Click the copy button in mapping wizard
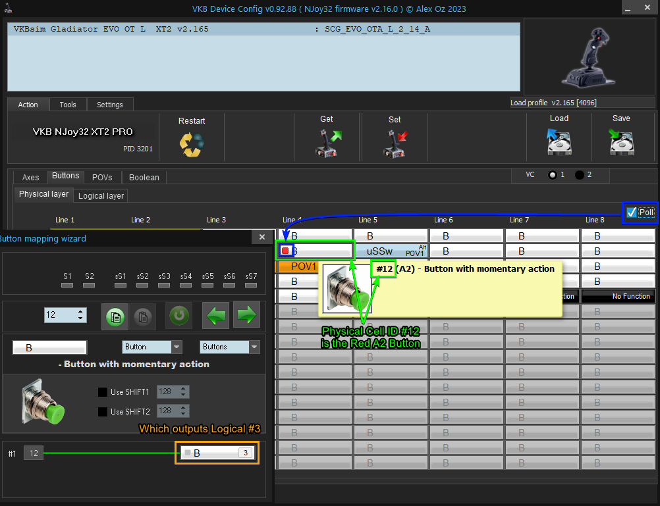This screenshot has height=506, width=660. tap(115, 316)
